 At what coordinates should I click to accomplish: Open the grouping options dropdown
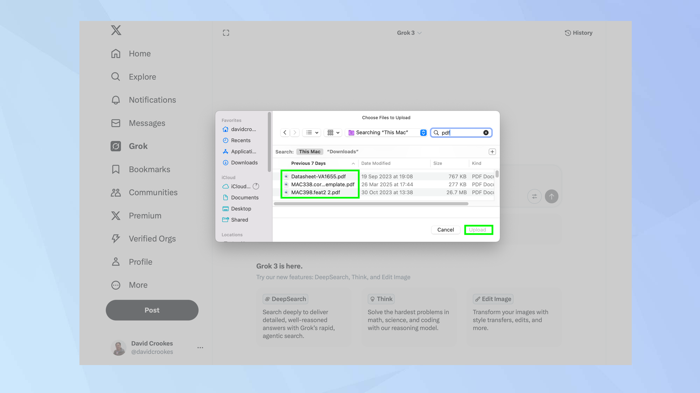333,133
